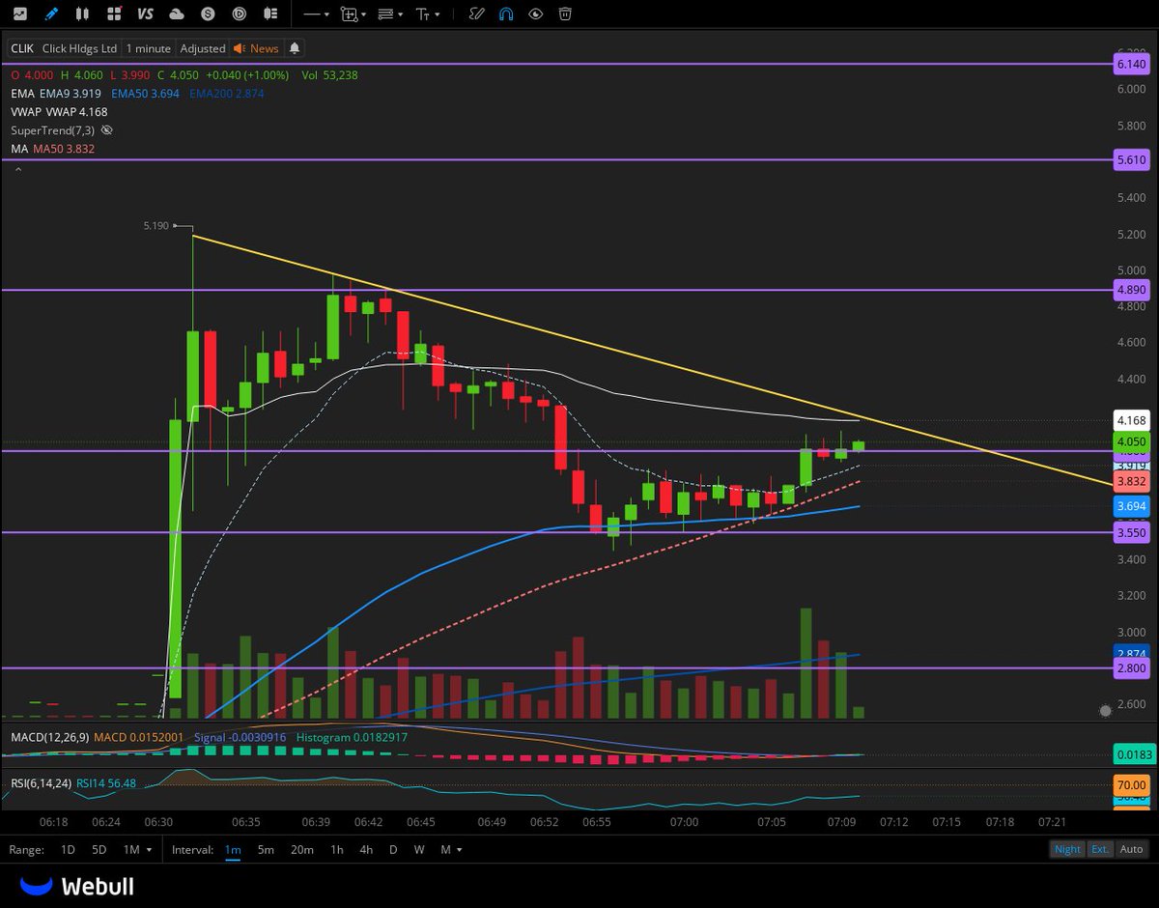Click the RSI(6,14,24) indicator label
1159x908 pixels.
40,783
